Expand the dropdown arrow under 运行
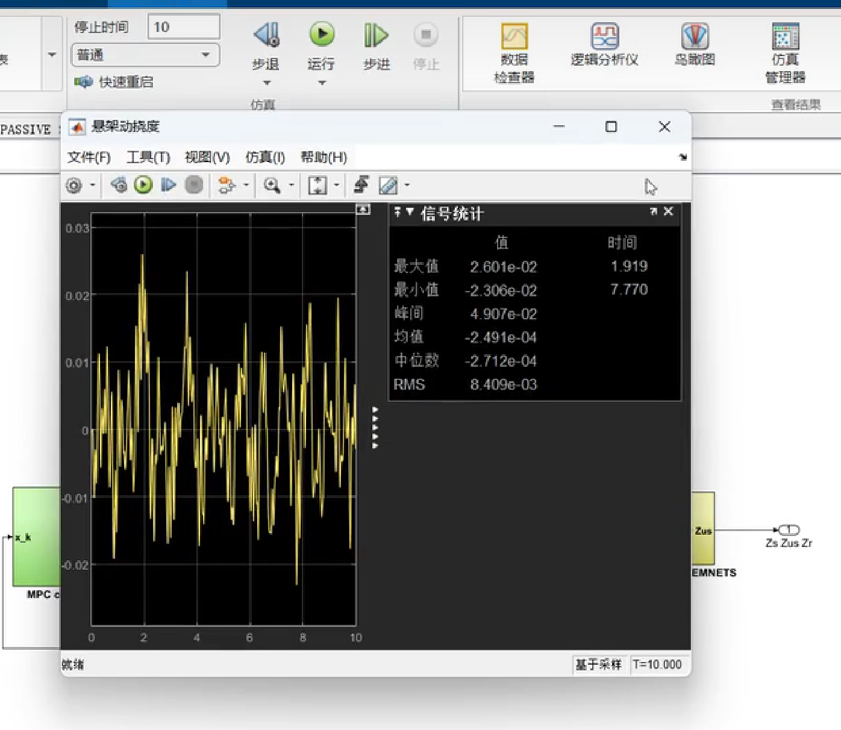This screenshot has width=841, height=730. 322,83
